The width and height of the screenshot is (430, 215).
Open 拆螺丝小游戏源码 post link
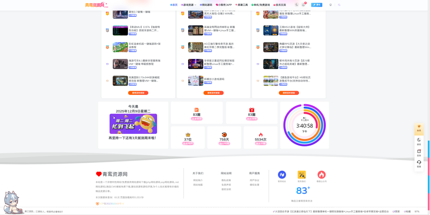214,79
